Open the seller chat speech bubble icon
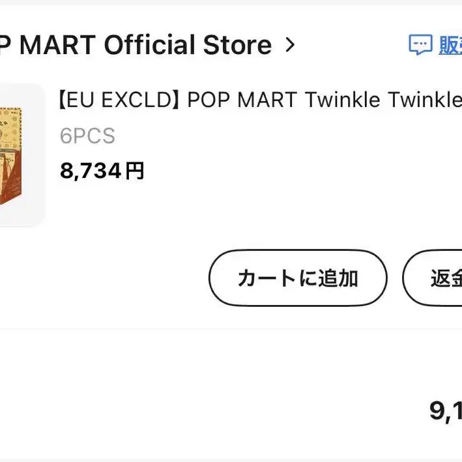Image resolution: width=462 pixels, height=462 pixels. point(420,45)
